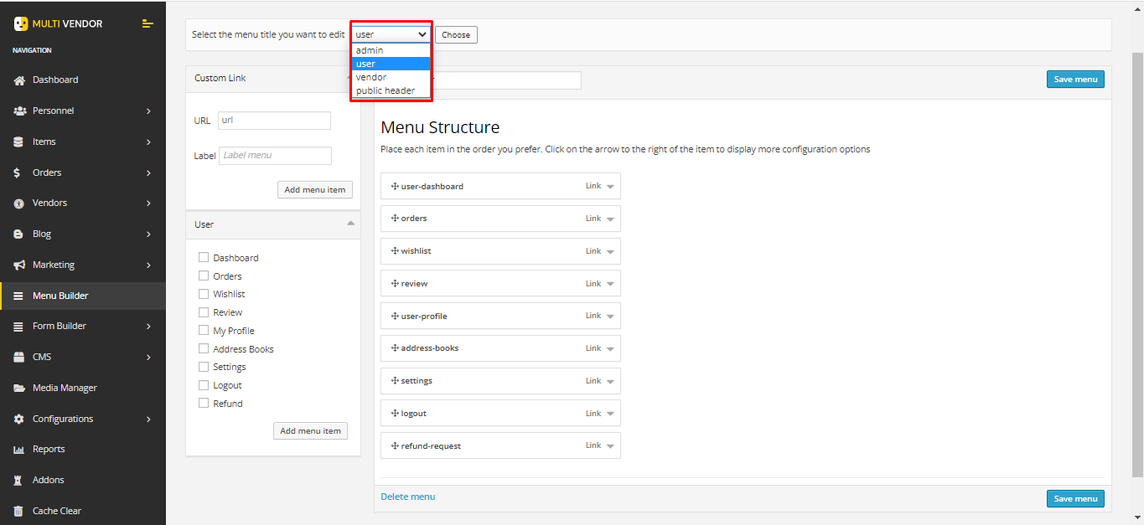Enable the Refund checkbox

click(204, 403)
